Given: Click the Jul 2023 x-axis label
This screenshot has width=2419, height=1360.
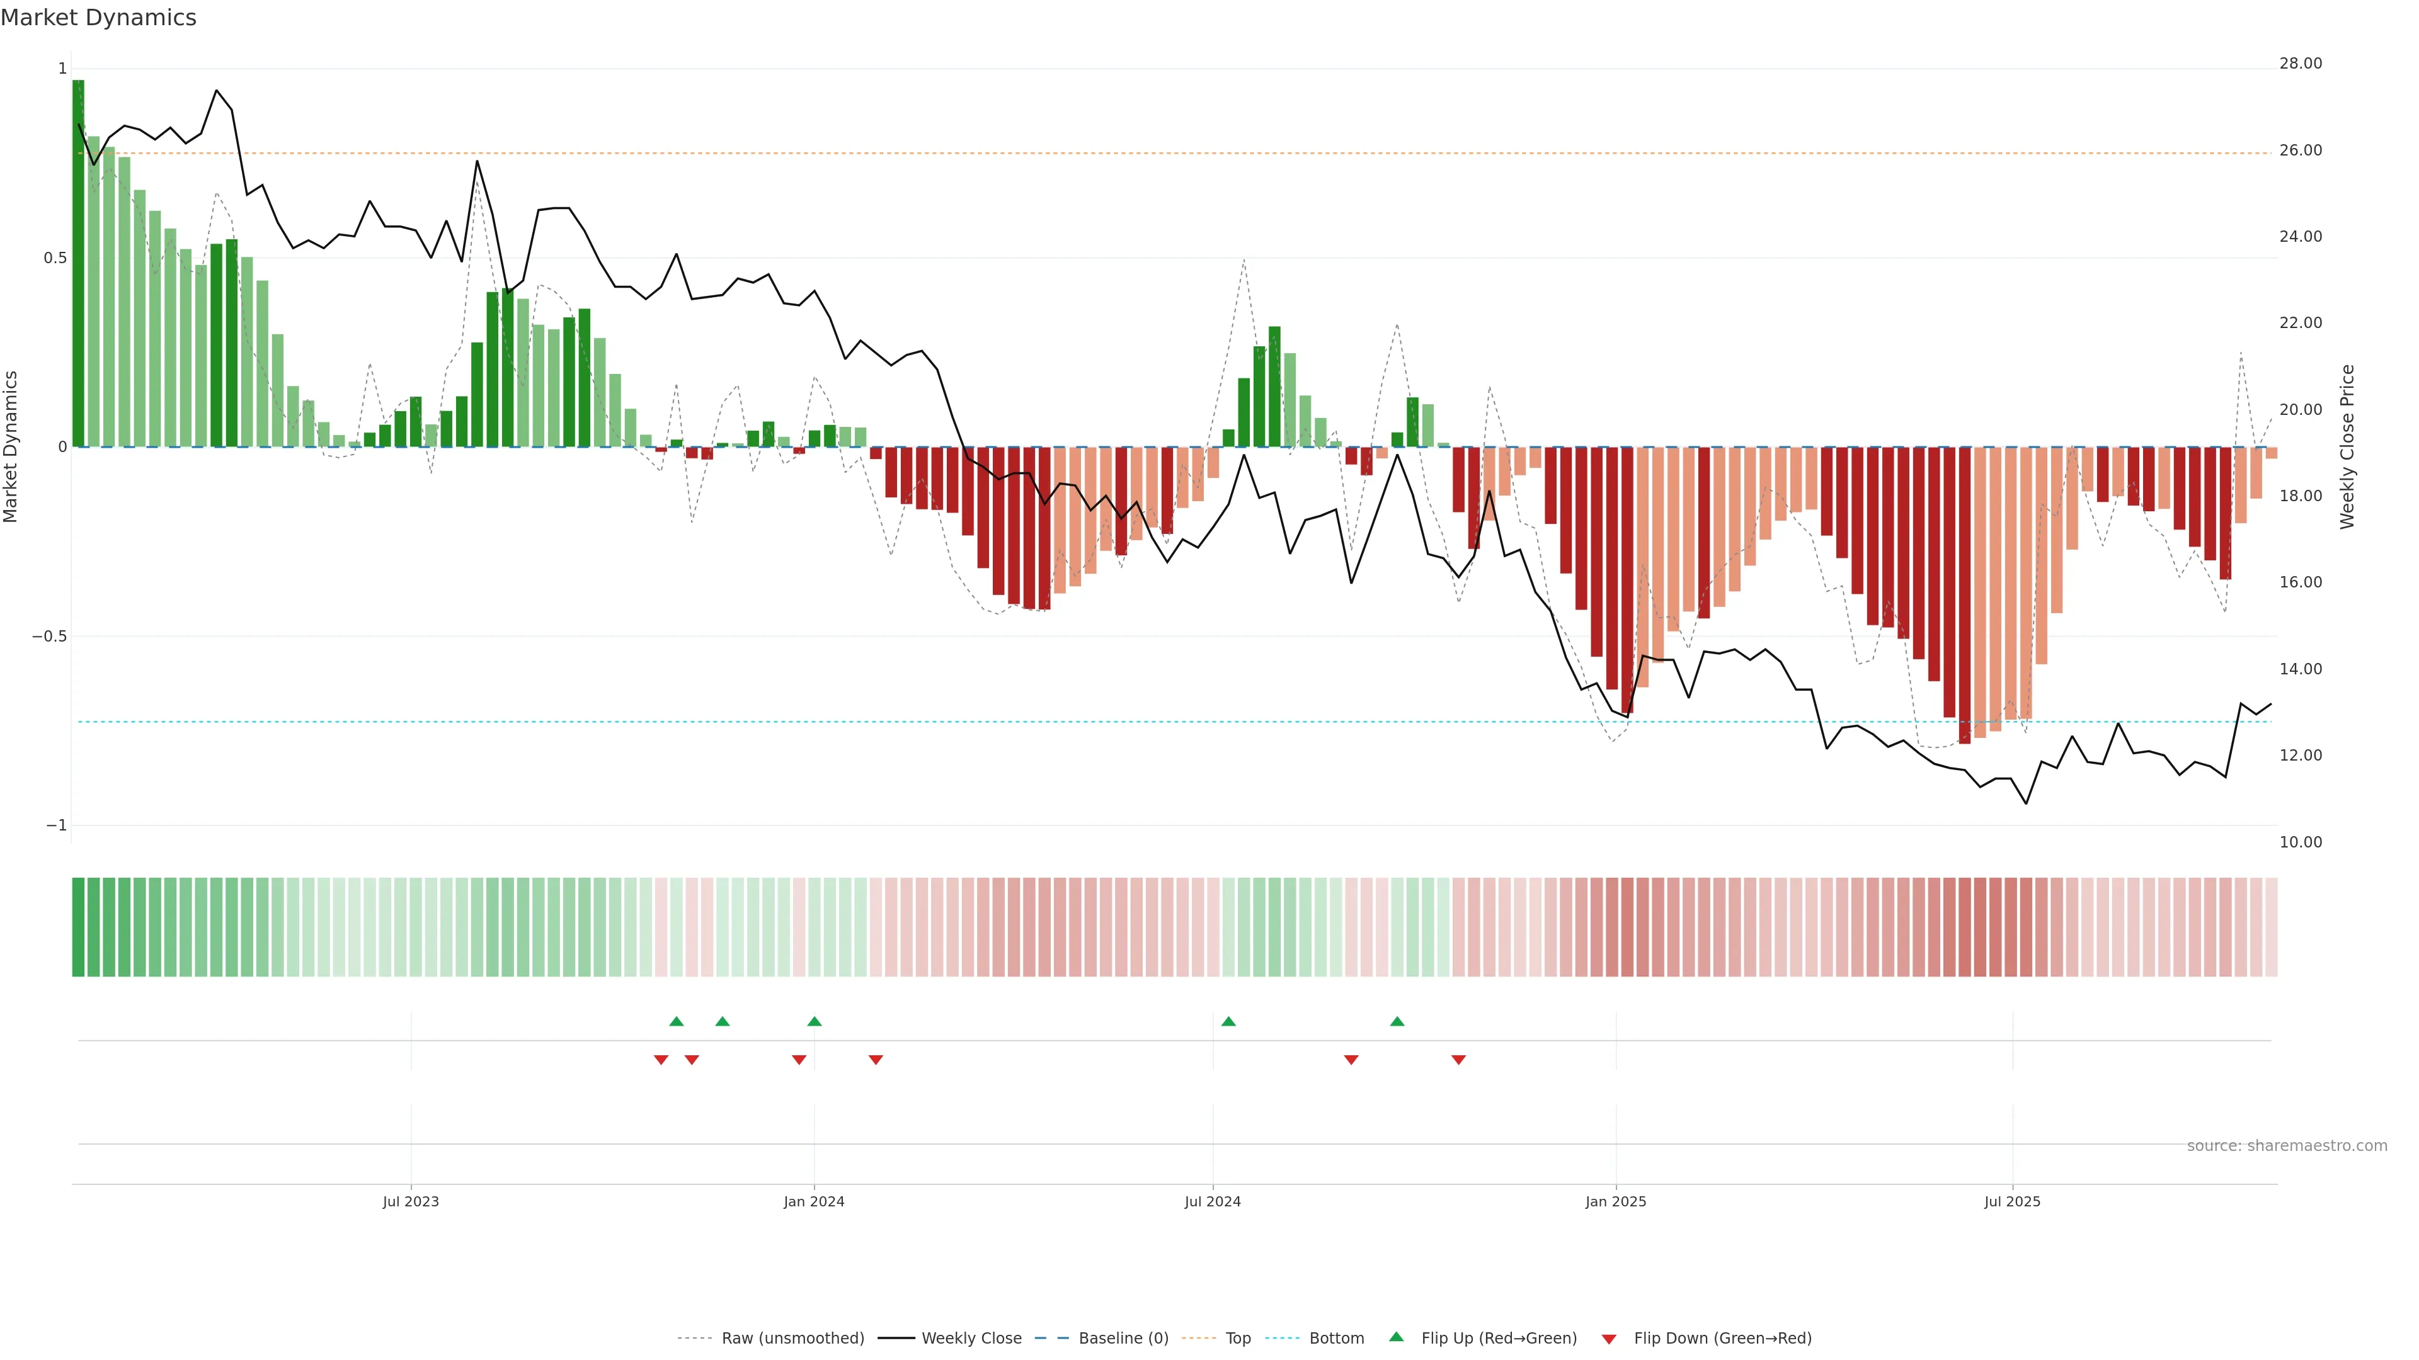Looking at the screenshot, I should pos(410,1201).
